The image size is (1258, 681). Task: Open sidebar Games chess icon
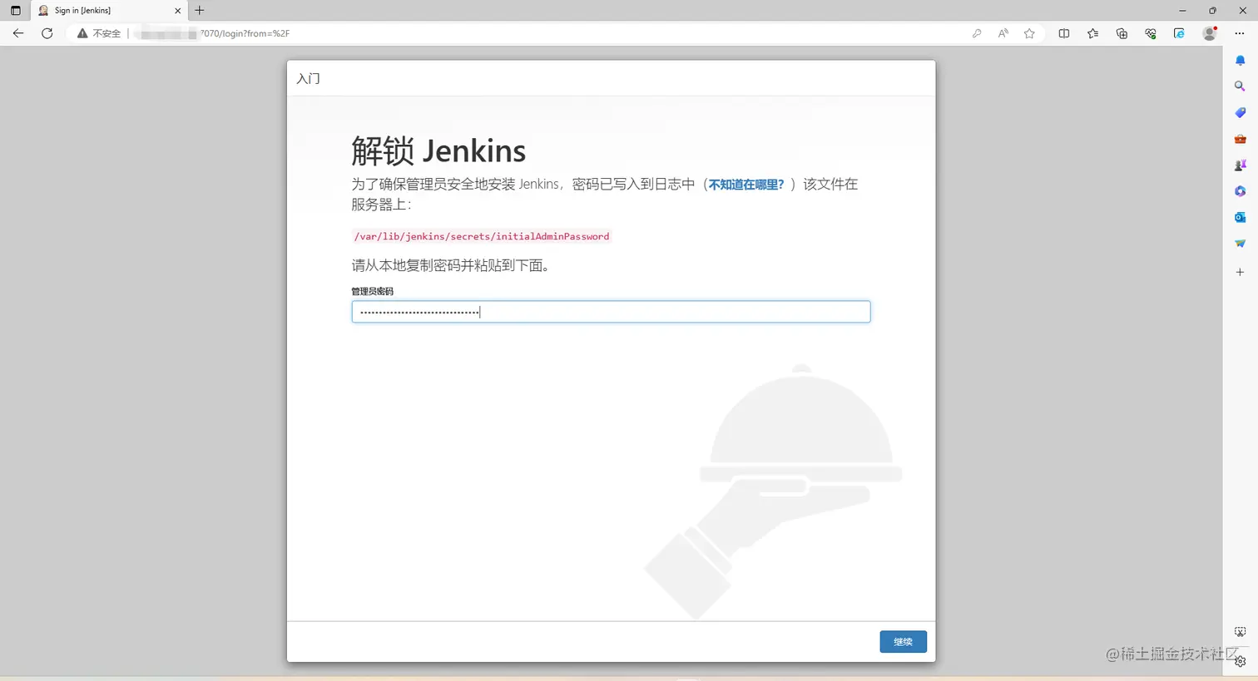tap(1240, 165)
